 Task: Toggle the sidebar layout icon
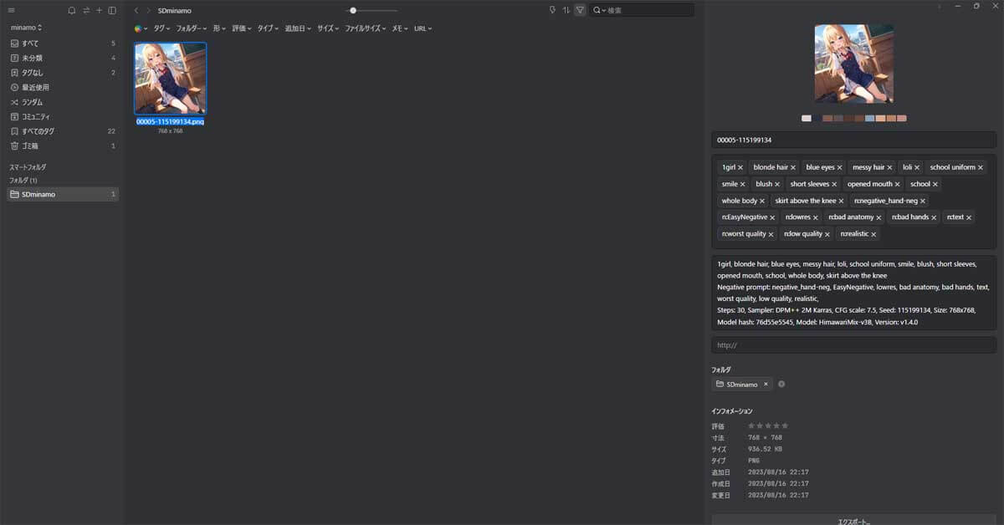tap(114, 10)
